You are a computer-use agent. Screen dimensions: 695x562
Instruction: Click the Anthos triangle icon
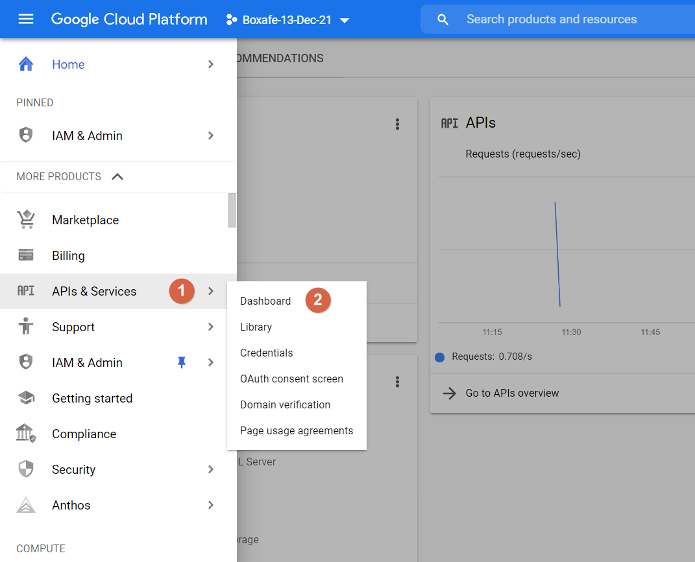click(x=26, y=505)
